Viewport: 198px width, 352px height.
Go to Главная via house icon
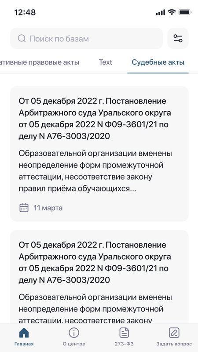(24, 333)
